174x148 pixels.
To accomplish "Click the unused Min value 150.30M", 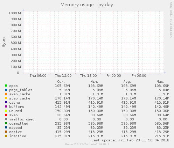I will pos(96,111).
